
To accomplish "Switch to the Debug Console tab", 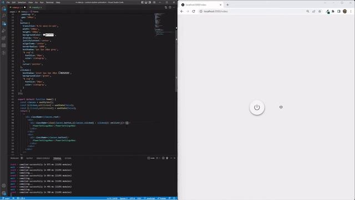I will (x=43, y=158).
